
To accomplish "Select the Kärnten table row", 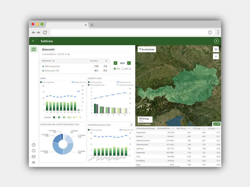I will click(x=178, y=137).
